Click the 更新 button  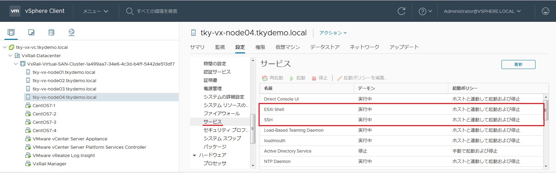pyautogui.click(x=518, y=64)
